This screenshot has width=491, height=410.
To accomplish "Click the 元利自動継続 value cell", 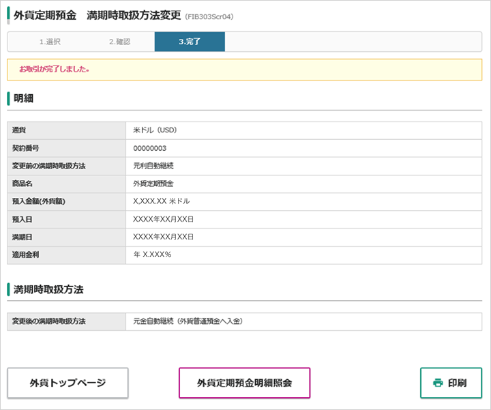I will pyautogui.click(x=303, y=166).
